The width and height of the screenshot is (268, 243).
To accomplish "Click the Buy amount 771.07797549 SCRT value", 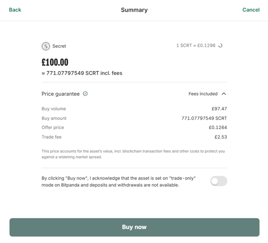I will pyautogui.click(x=204, y=118).
